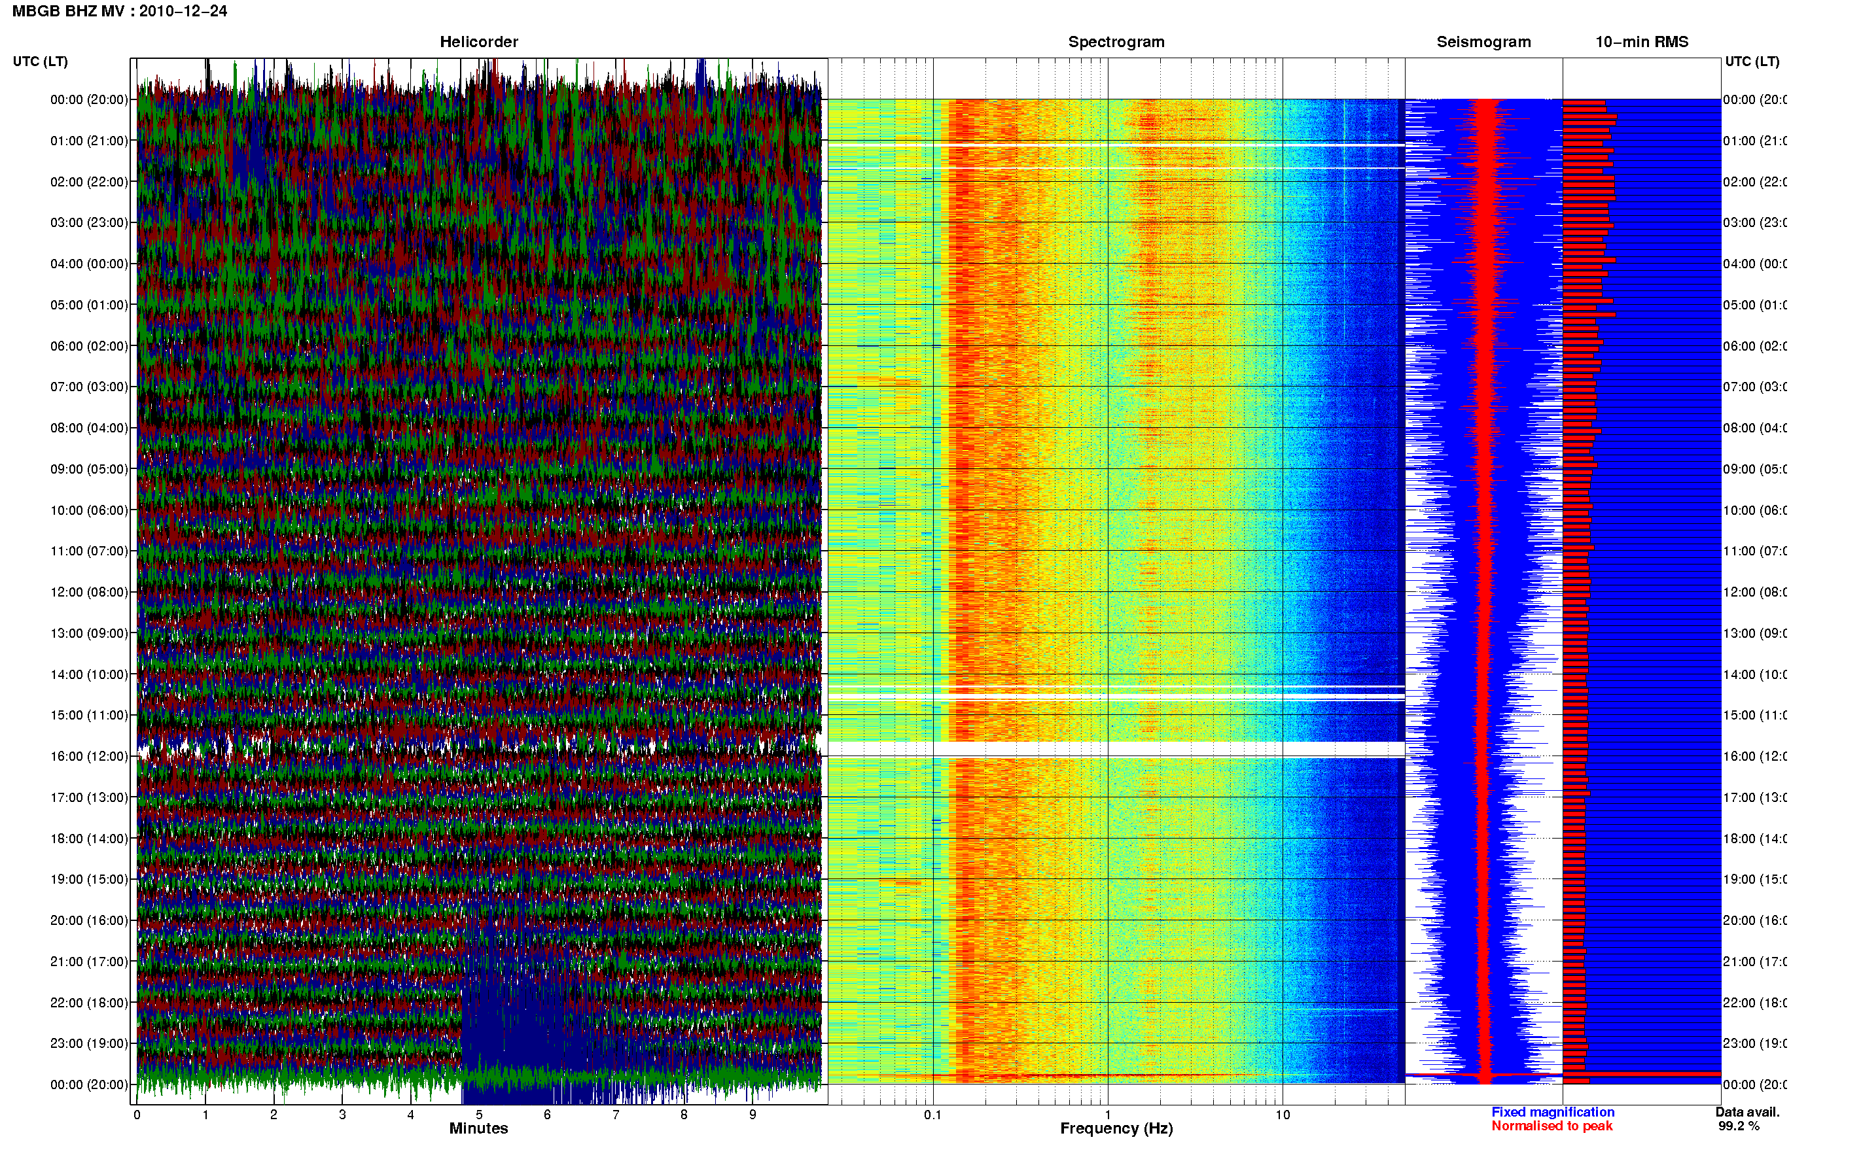Screen dimensions: 1861x1163
Task: Click the 99.2 % availability value
Action: 1739,1126
